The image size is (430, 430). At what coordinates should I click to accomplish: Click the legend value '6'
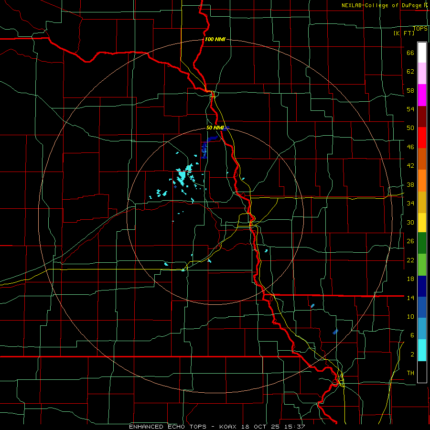pyautogui.click(x=412, y=335)
